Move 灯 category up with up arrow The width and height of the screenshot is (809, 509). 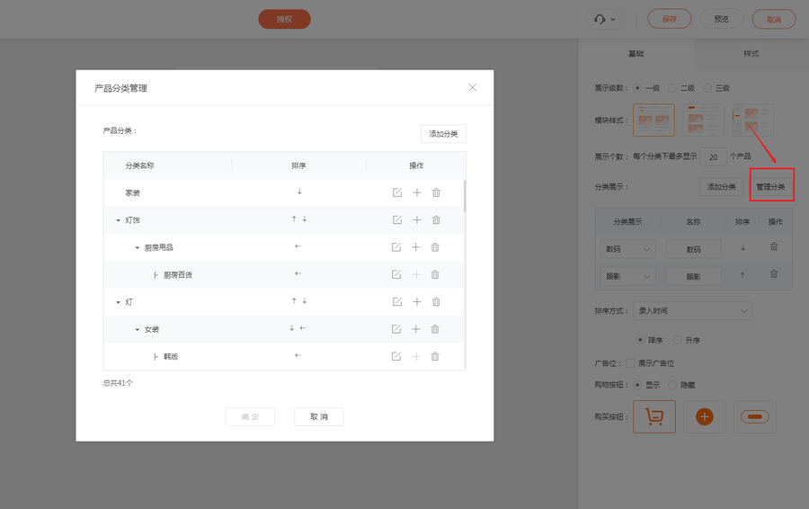tap(294, 300)
